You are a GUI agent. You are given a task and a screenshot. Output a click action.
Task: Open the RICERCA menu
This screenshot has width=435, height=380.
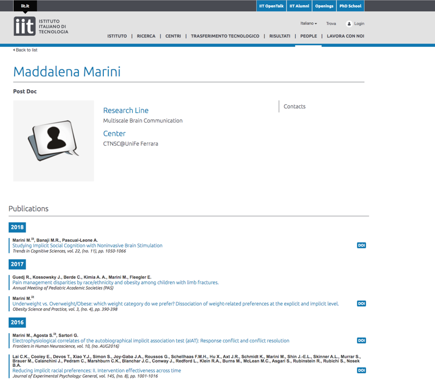146,36
